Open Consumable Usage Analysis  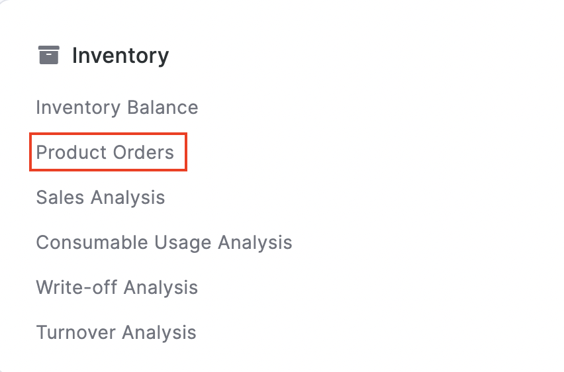pyautogui.click(x=164, y=242)
